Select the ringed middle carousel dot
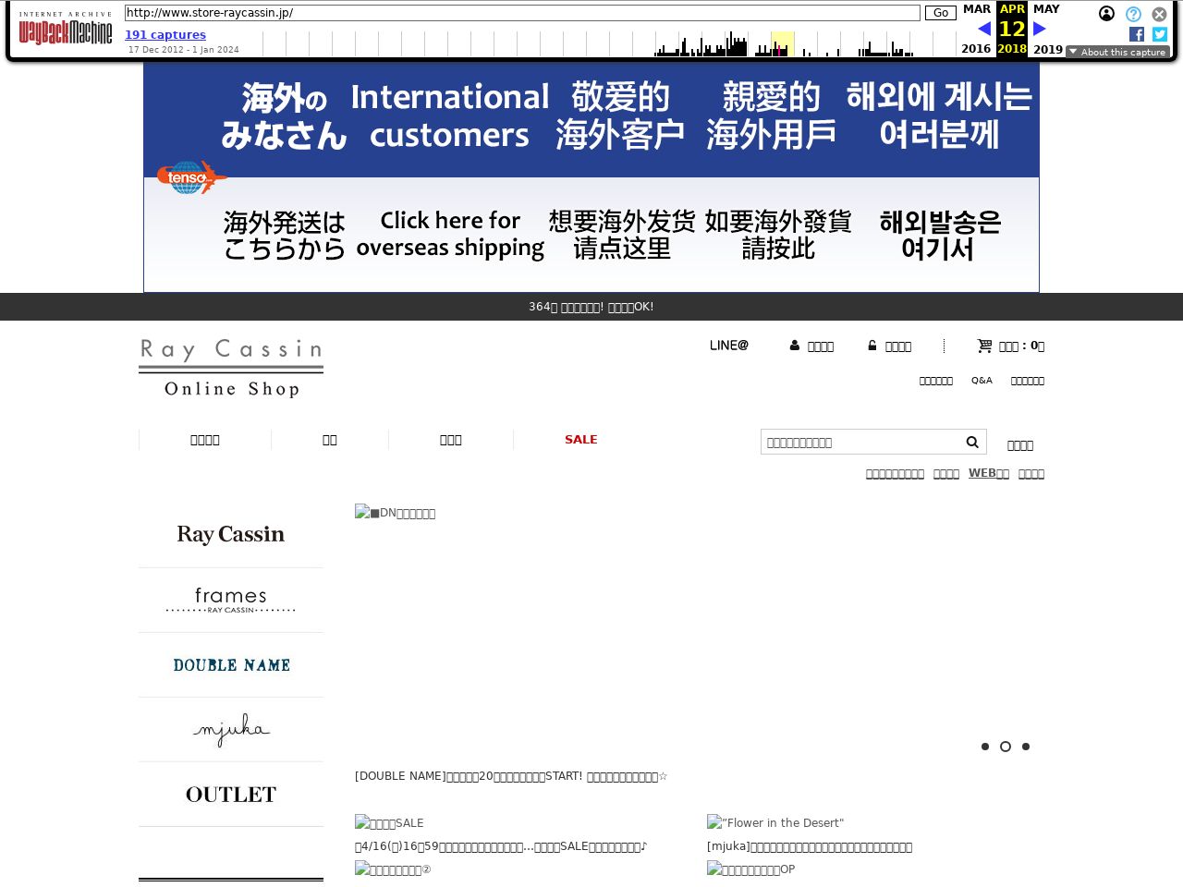The image size is (1183, 887). (x=1006, y=747)
